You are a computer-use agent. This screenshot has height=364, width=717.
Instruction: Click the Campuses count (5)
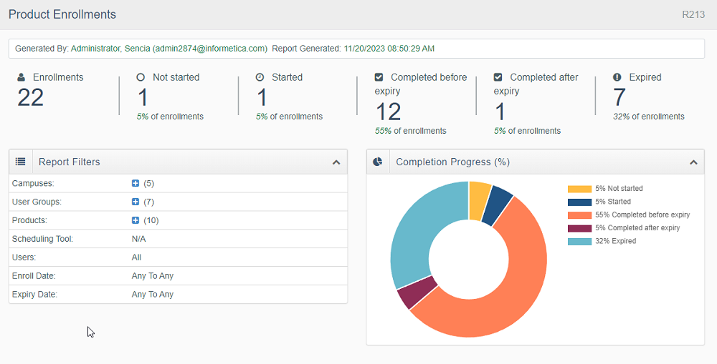[148, 183]
